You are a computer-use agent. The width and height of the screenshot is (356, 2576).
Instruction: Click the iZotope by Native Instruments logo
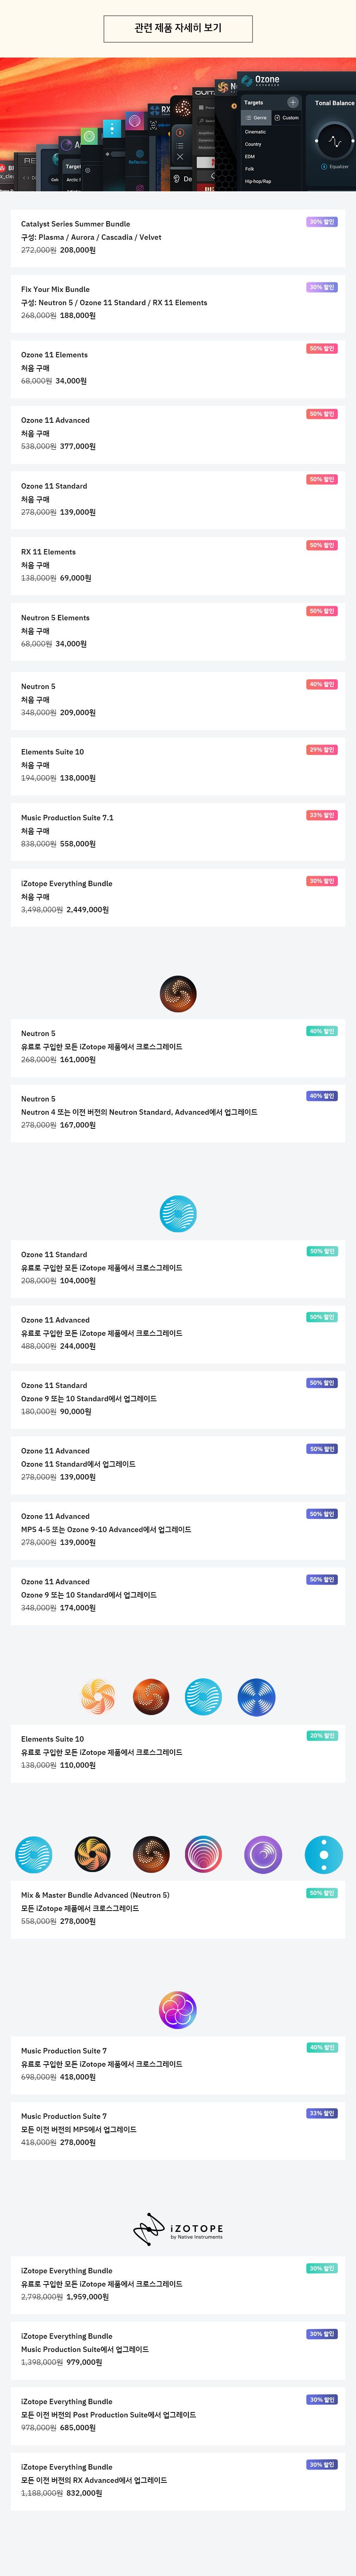click(x=178, y=2229)
